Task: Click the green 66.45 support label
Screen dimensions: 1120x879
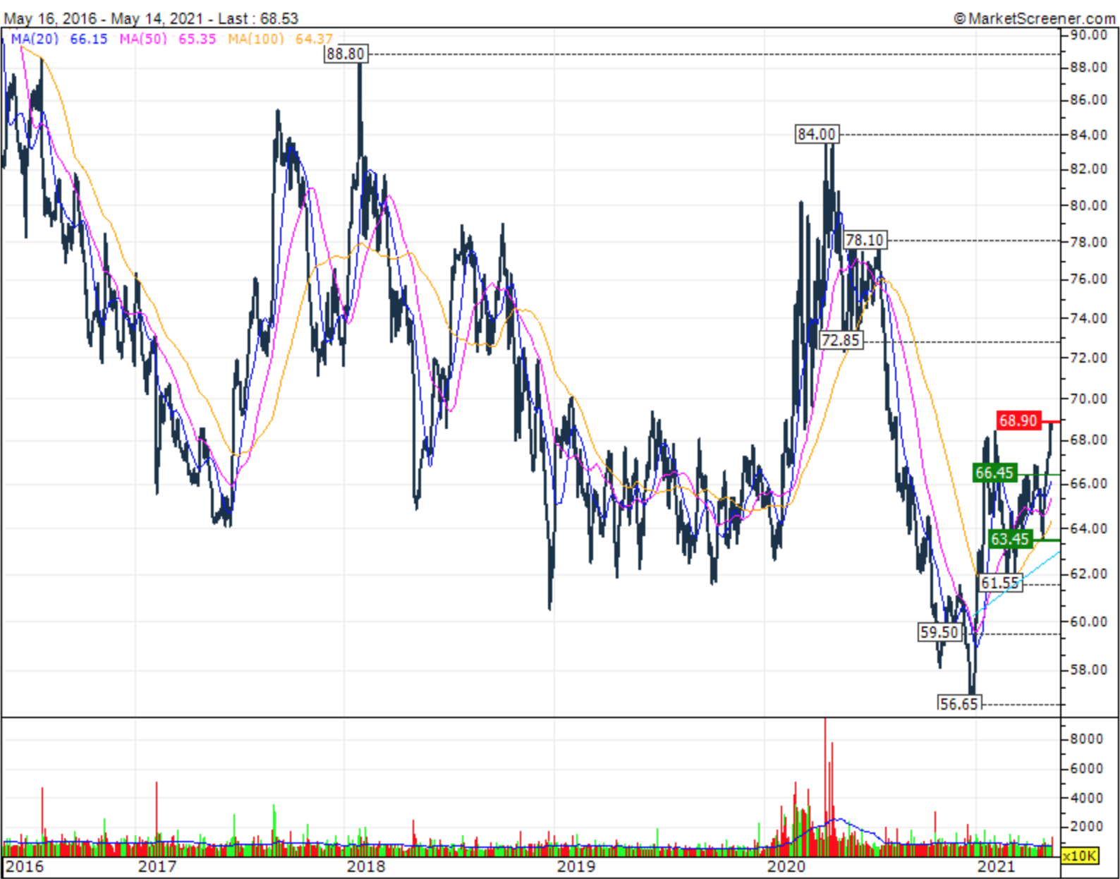Action: (x=994, y=473)
